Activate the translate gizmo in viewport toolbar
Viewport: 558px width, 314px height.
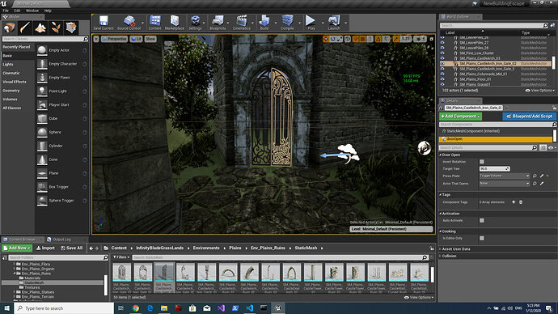tap(326, 39)
